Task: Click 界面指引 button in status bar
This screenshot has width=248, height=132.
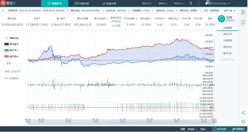Action: (238, 129)
